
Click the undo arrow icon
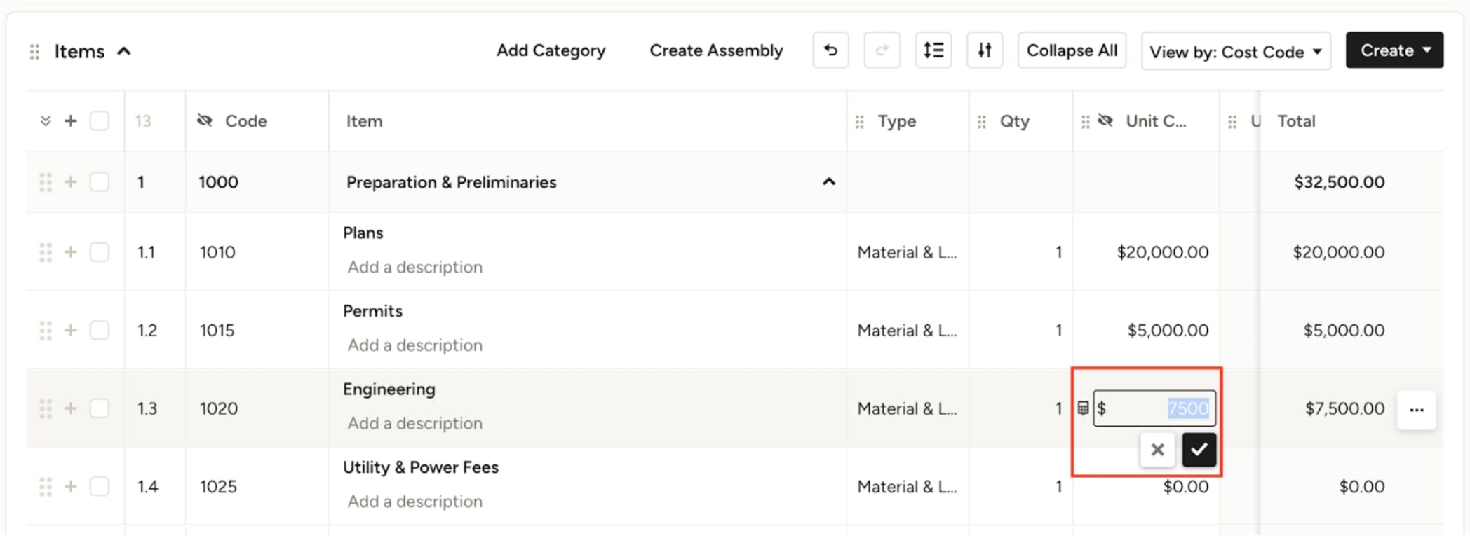[x=830, y=50]
